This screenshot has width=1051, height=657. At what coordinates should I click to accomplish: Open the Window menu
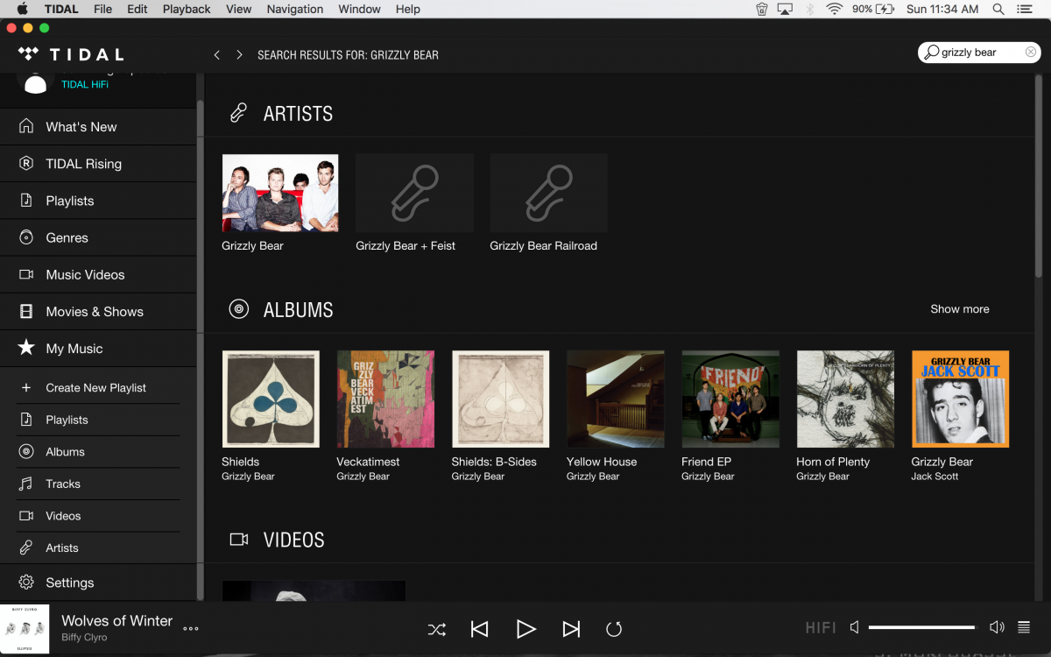(x=359, y=9)
